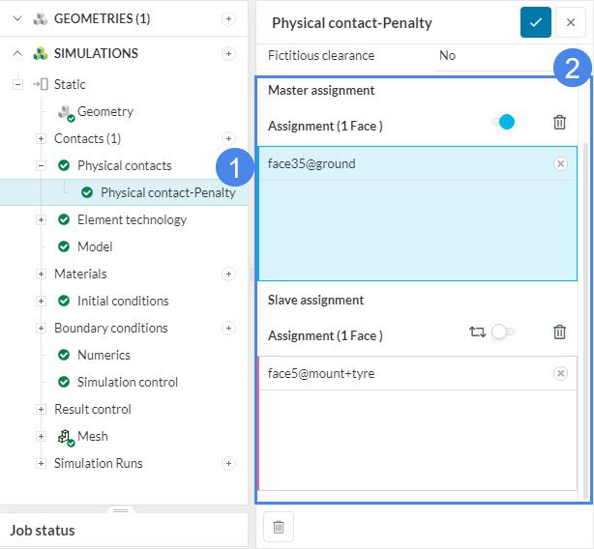The image size is (594, 549).
Task: Select the Numerics tree item
Action: tap(104, 355)
